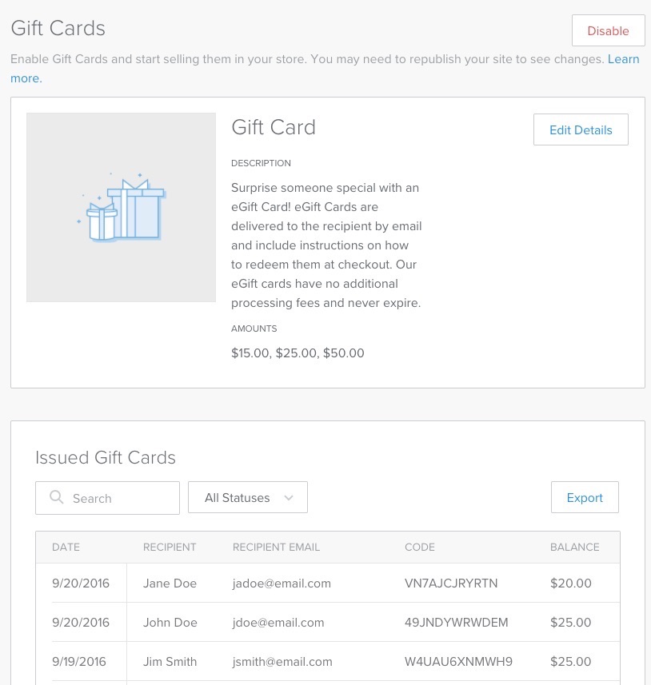Image resolution: width=651 pixels, height=685 pixels.
Task: Open the All Statuses dropdown
Action: (248, 498)
